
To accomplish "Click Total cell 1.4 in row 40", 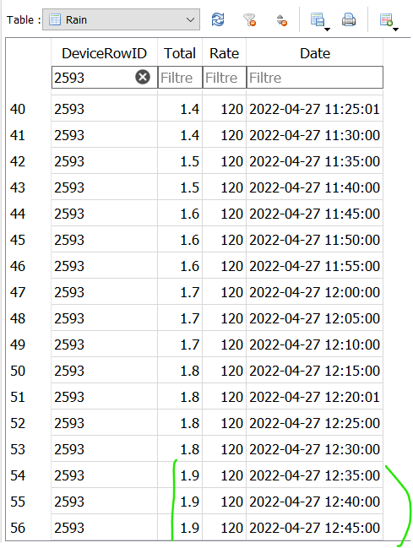I will point(180,109).
